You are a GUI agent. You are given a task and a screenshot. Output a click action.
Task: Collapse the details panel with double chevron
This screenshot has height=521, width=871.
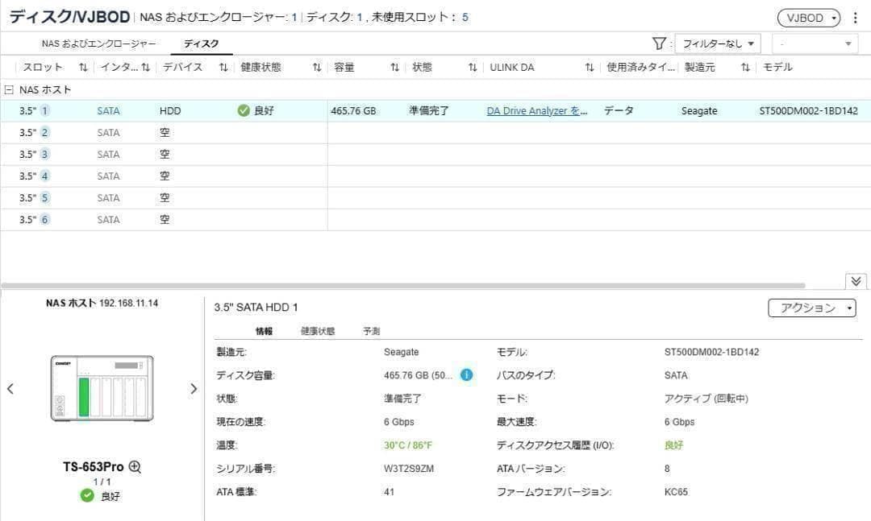click(854, 281)
